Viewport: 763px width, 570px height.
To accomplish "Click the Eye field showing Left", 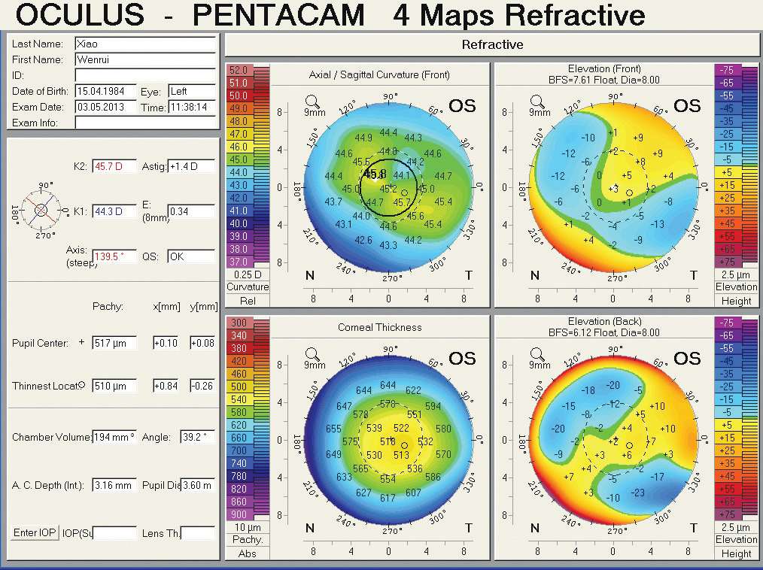I will [192, 91].
